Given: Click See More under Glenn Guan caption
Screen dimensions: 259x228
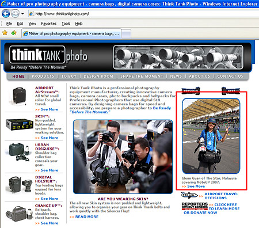Looking at the screenshot, I should (x=196, y=187).
